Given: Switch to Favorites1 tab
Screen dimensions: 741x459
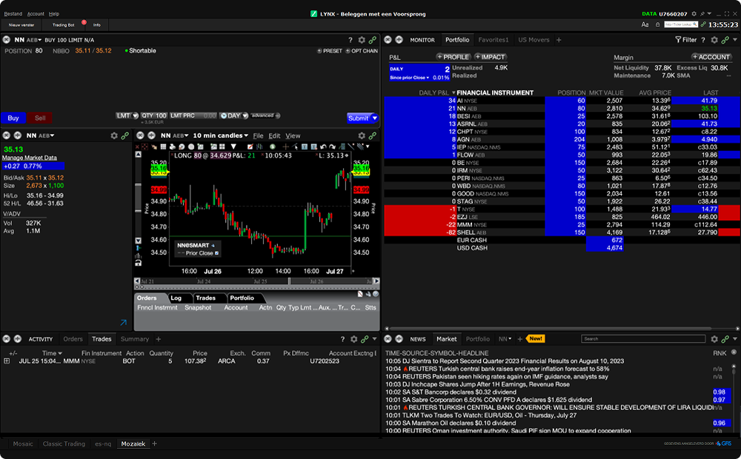Looking at the screenshot, I should 494,40.
